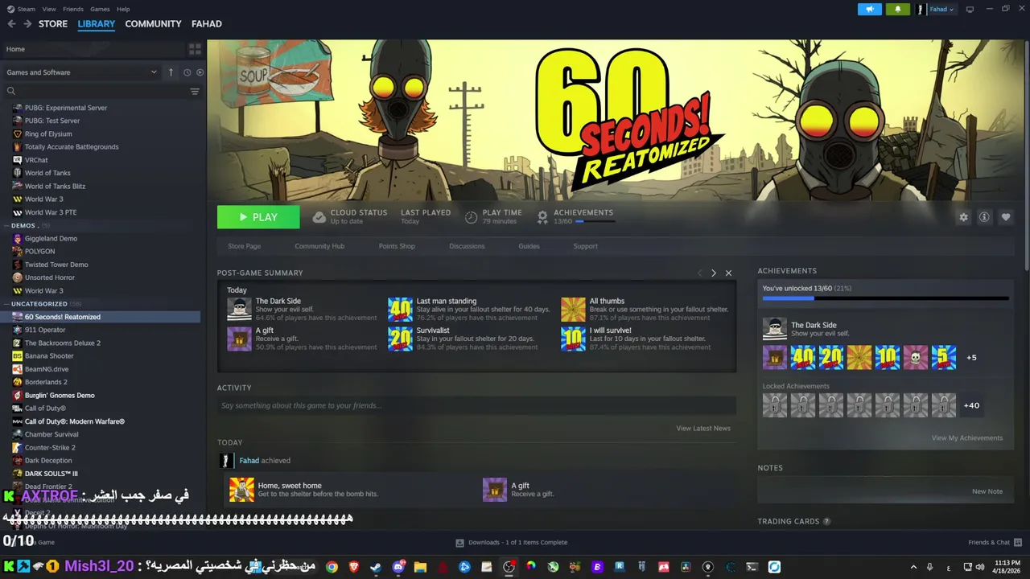Open the Downloads status bar entry
1030x579 pixels.
pyautogui.click(x=512, y=543)
